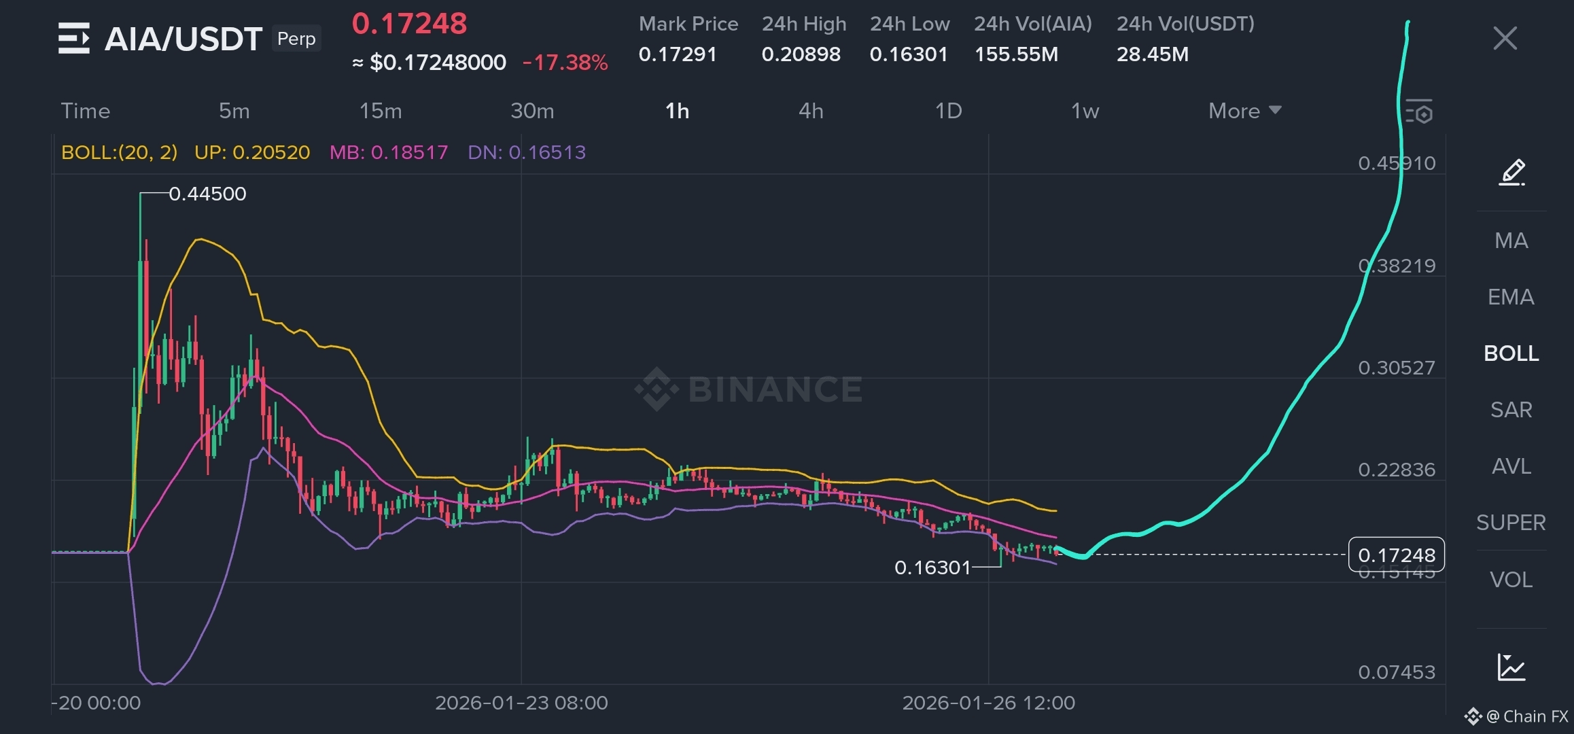This screenshot has height=734, width=1574.
Task: Disable the BOLL indicator
Action: click(1511, 353)
